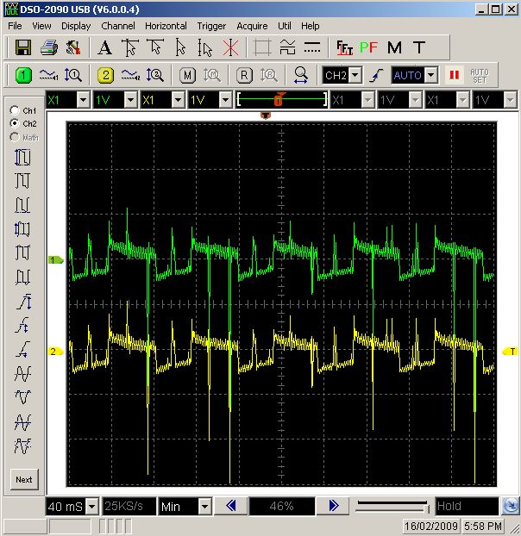Screen dimensions: 521x536
Task: Open the AUTO trigger mode dropdown
Action: click(431, 75)
